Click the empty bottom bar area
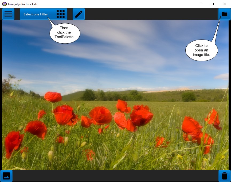This screenshot has width=231, height=182. [115, 176]
